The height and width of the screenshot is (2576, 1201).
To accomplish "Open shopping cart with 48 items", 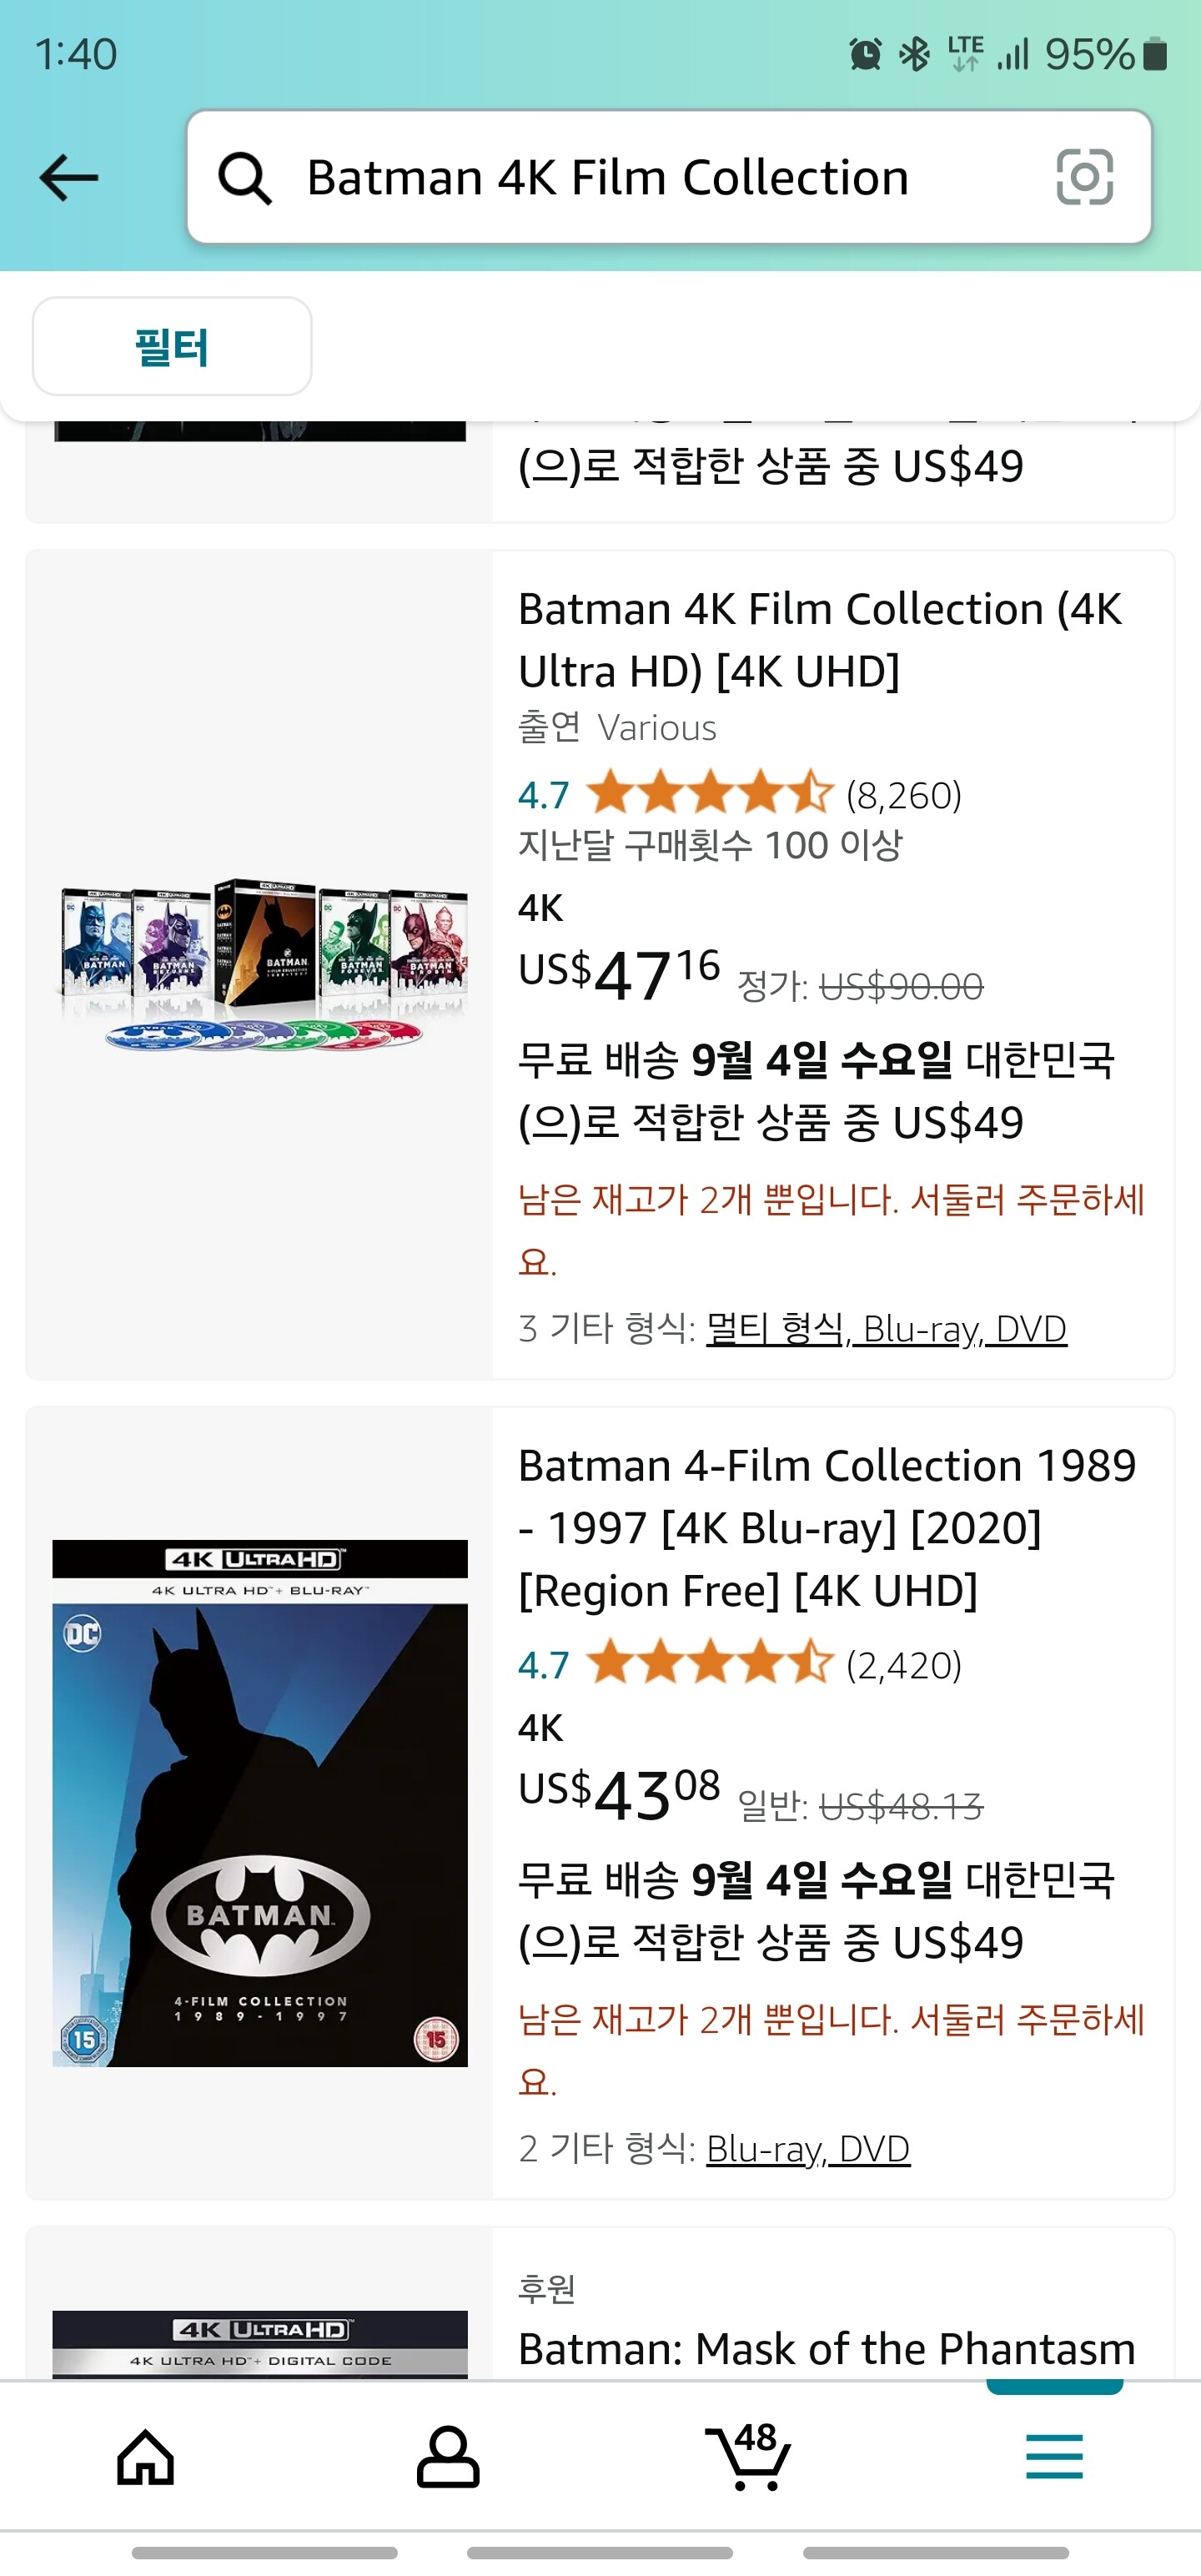I will (x=748, y=2455).
